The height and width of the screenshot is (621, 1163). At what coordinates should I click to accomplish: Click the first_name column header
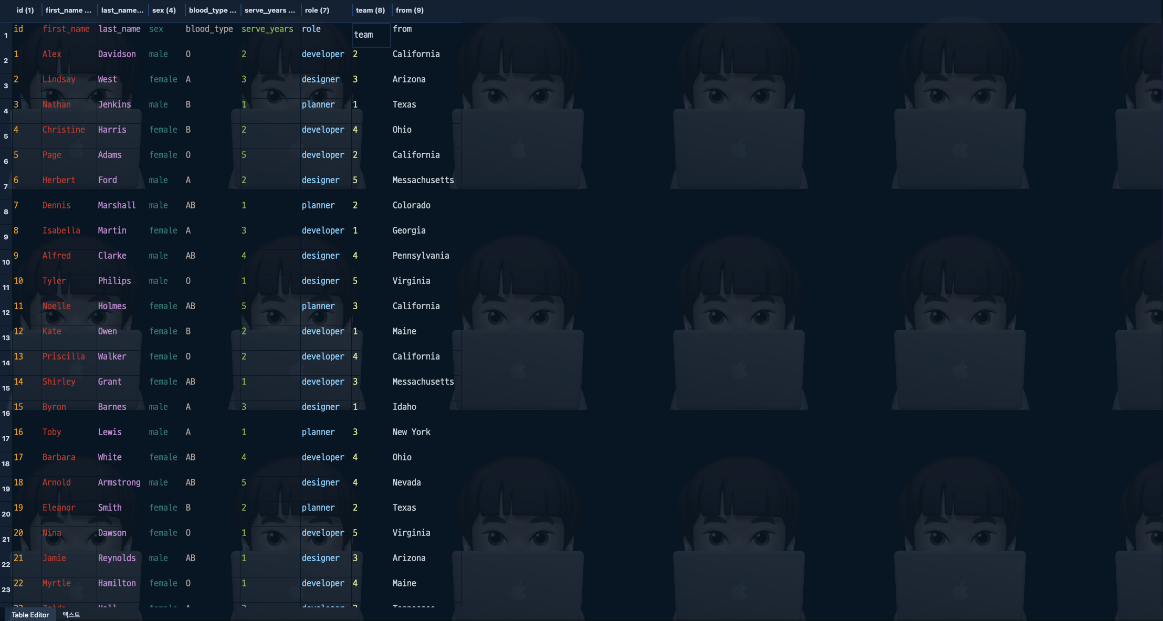coord(68,10)
